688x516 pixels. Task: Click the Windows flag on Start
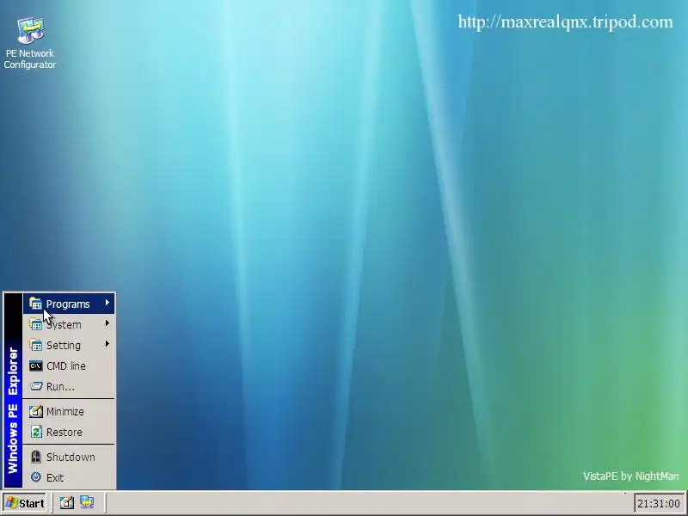coord(12,502)
